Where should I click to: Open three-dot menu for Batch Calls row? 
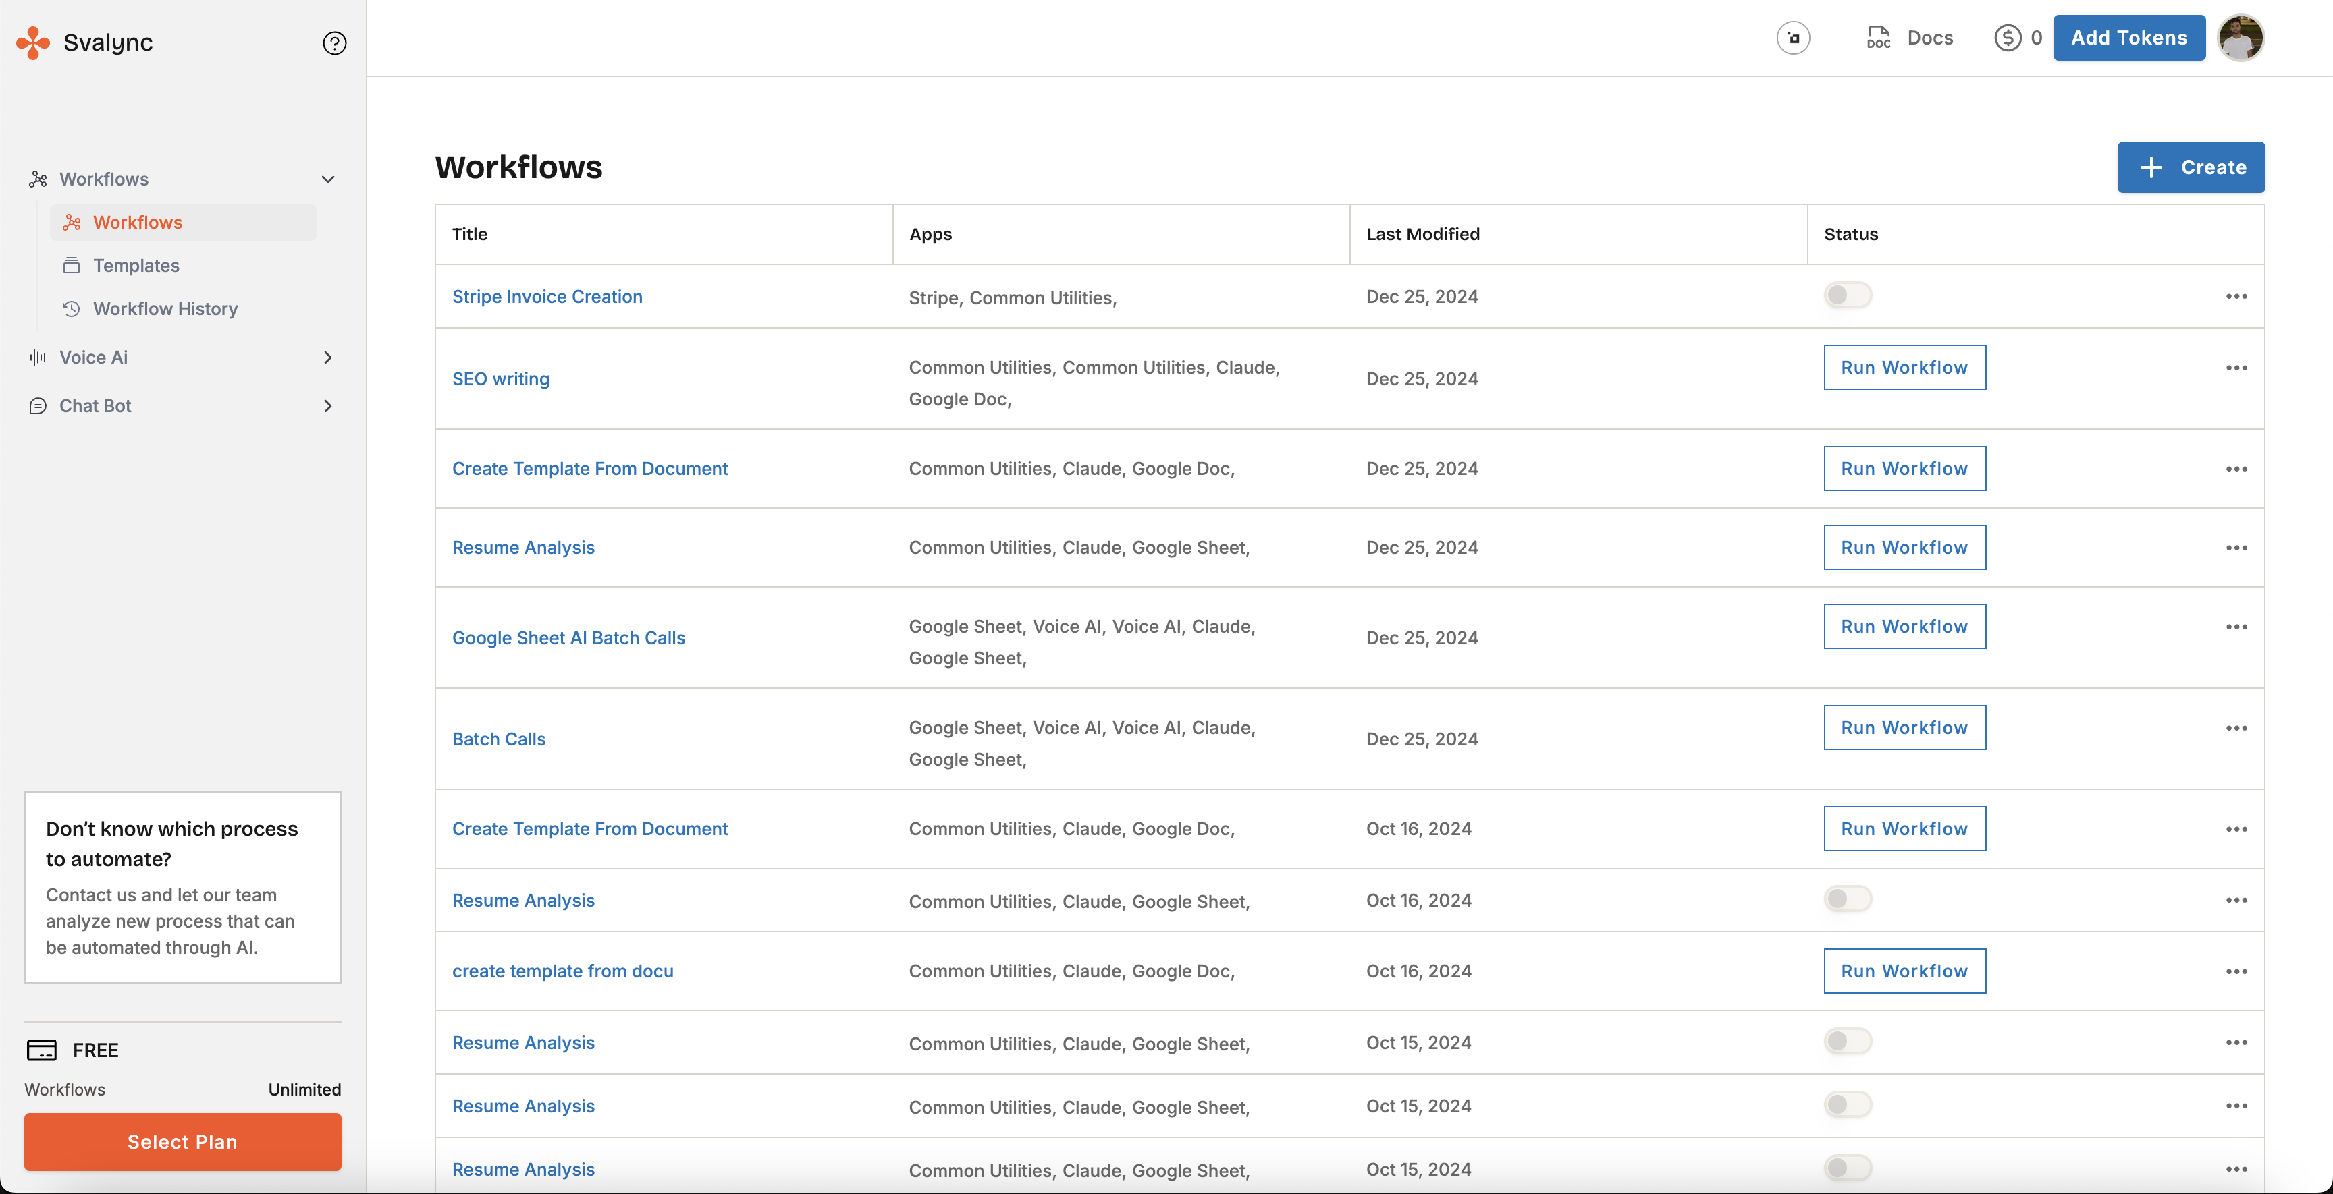[x=2236, y=729]
